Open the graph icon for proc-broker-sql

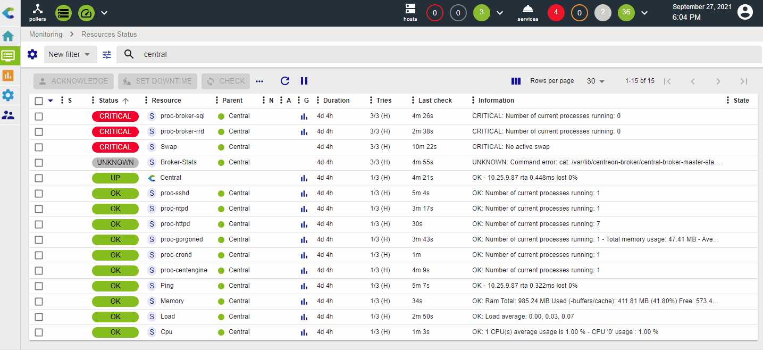(304, 116)
